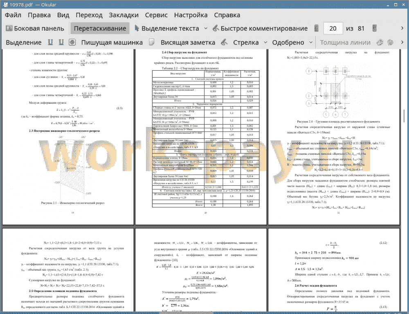Screen dimensions: 409x314
Task: Expand the Одобрено stamp dropdown
Action: pos(311,42)
